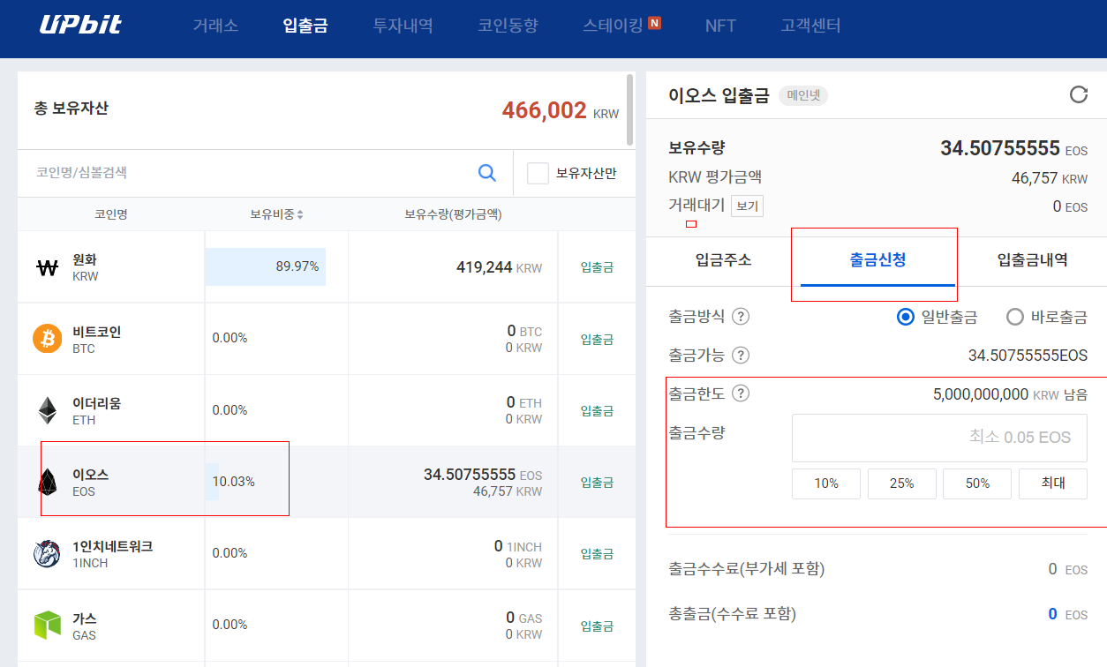This screenshot has width=1107, height=667.
Task: Click 입출금 link in 이오스 row
Action: click(597, 483)
